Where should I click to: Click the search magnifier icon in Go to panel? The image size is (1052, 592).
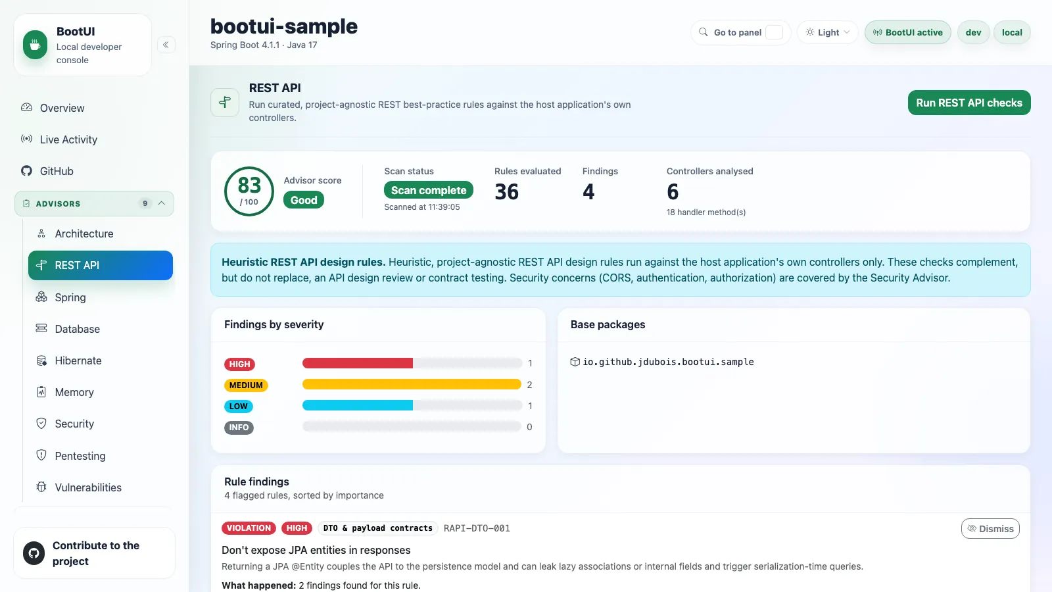tap(704, 32)
